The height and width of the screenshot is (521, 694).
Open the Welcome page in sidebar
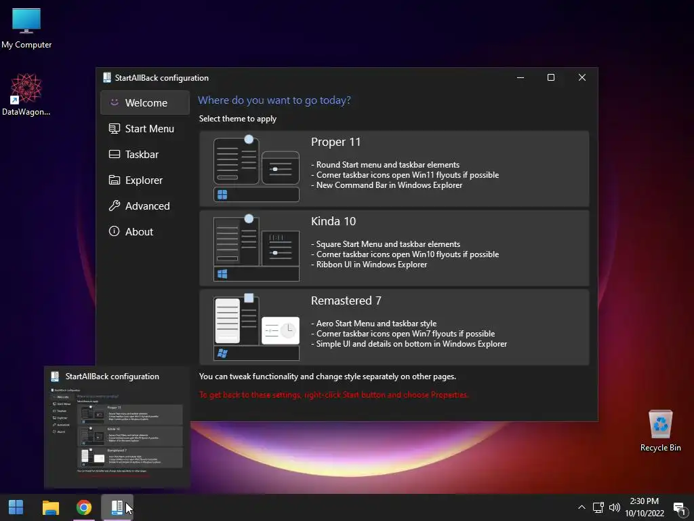[145, 103]
